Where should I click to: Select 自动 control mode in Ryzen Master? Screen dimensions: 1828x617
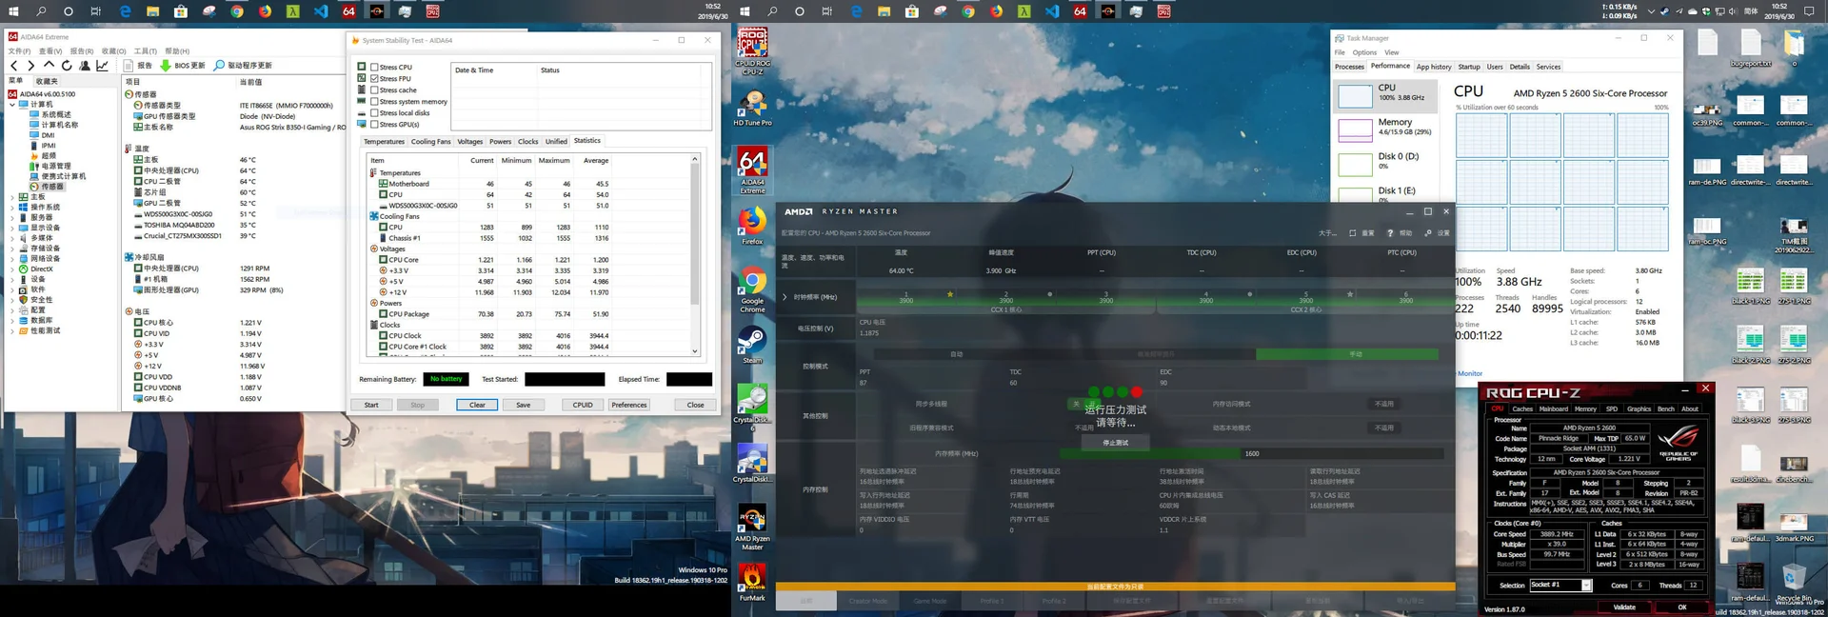point(956,354)
